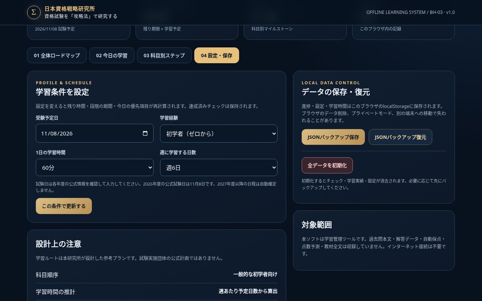The image size is (482, 301).
Task: Click the 資格試験を「攻略法」で研究する tagline
Action: click(81, 16)
